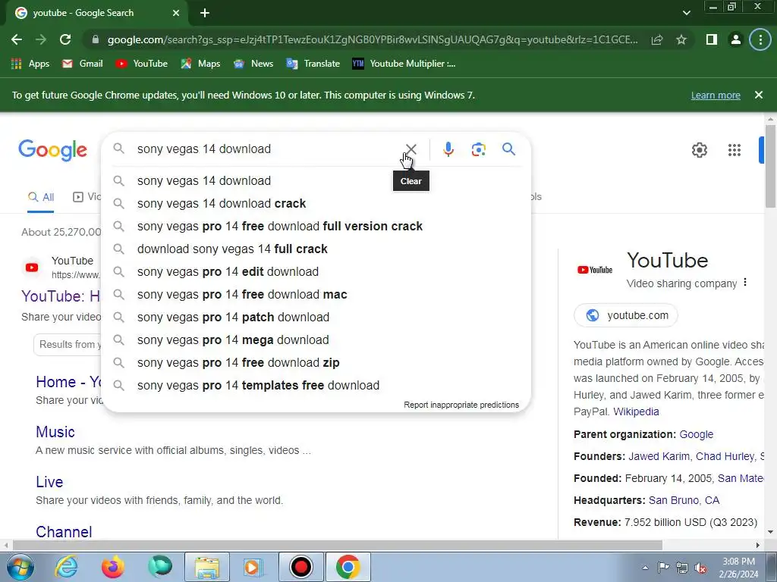Dismiss the Chrome update notification bar
The image size is (777, 582).
click(759, 95)
